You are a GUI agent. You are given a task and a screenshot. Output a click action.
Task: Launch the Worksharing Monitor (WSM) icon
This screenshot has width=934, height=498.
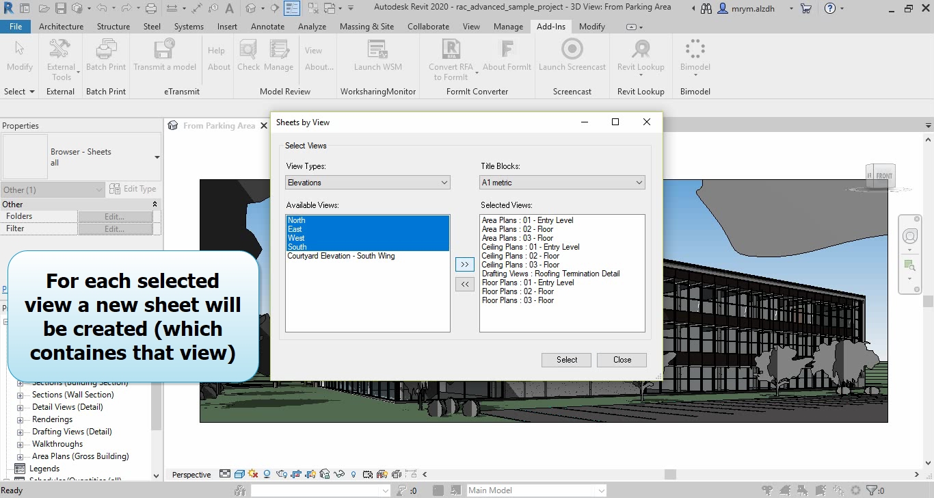pyautogui.click(x=377, y=50)
